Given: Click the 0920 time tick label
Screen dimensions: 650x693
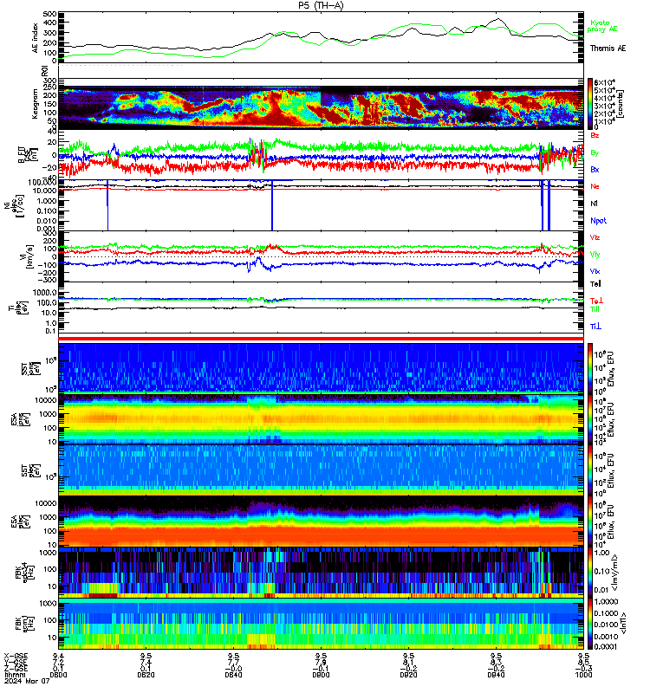Looking at the screenshot, I should (x=408, y=675).
